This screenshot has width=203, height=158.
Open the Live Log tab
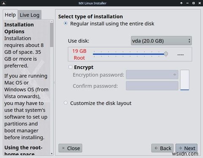[x=30, y=15]
